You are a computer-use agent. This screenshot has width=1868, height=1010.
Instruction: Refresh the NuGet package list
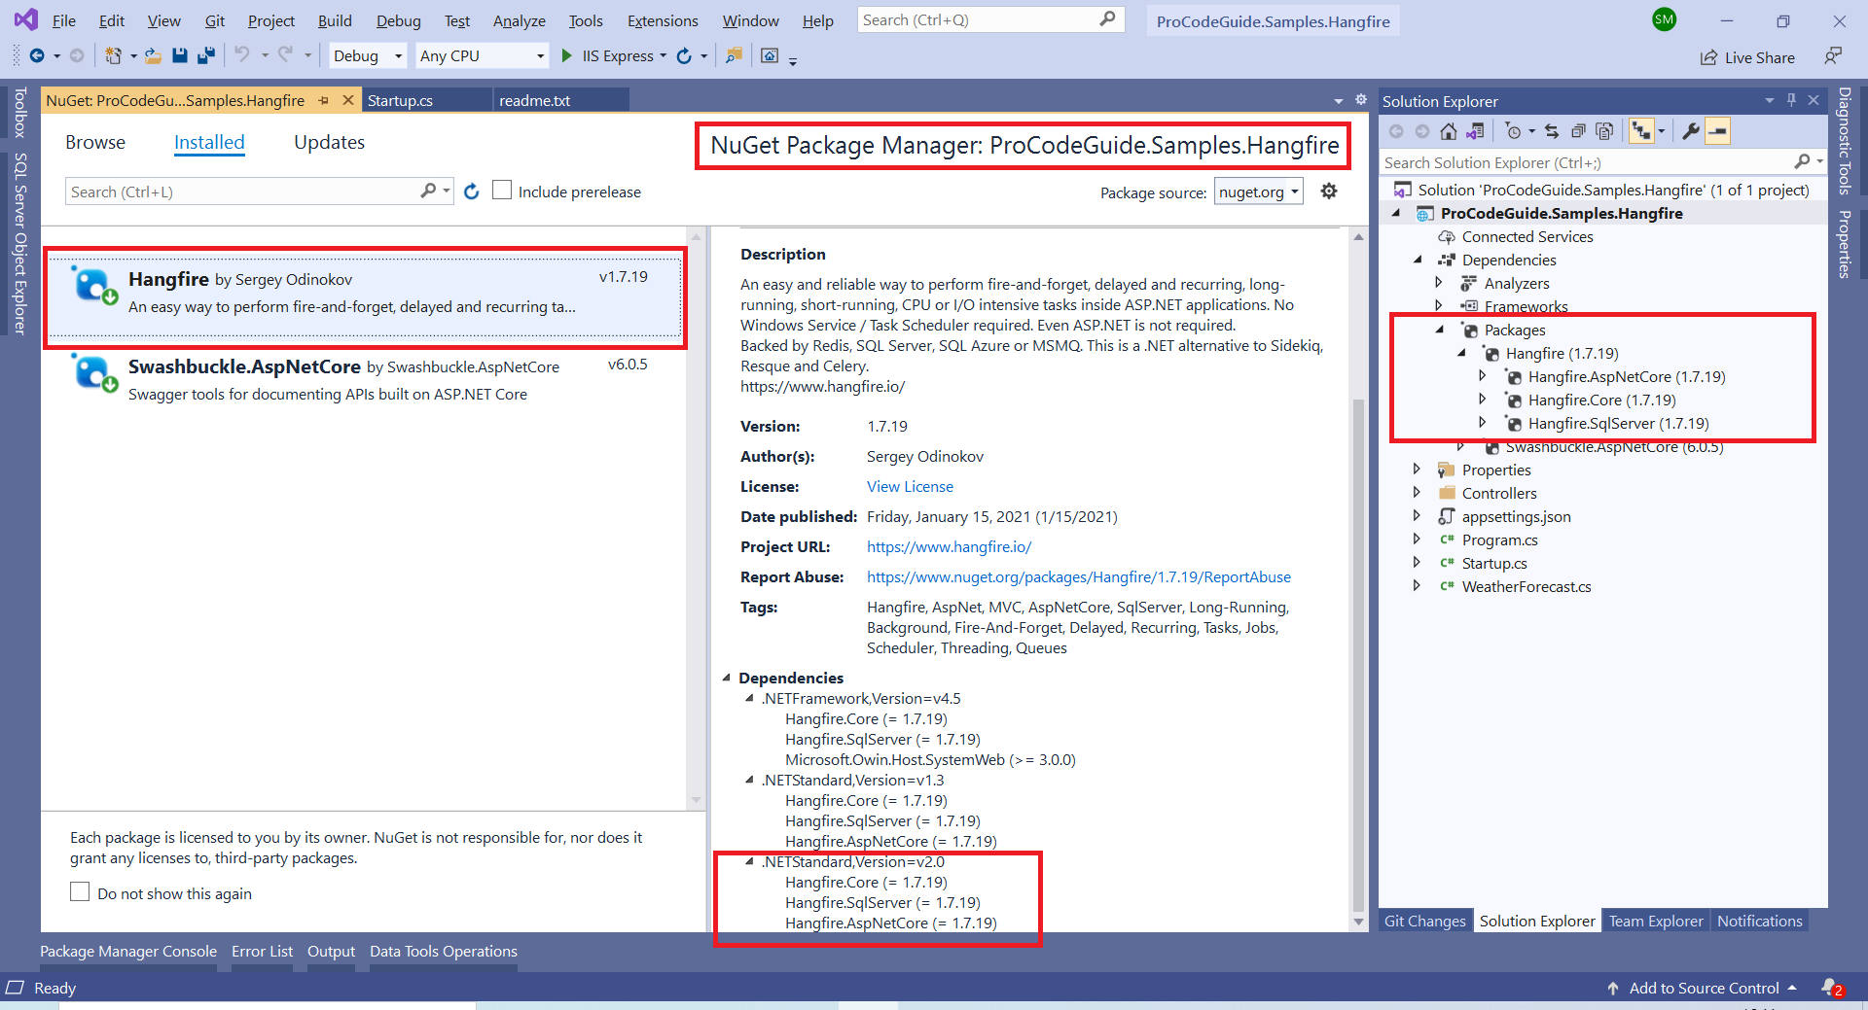(x=472, y=192)
